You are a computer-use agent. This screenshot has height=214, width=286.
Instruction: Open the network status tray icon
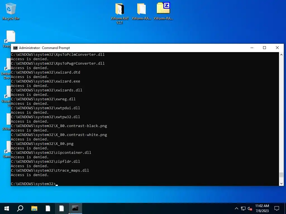(243, 208)
